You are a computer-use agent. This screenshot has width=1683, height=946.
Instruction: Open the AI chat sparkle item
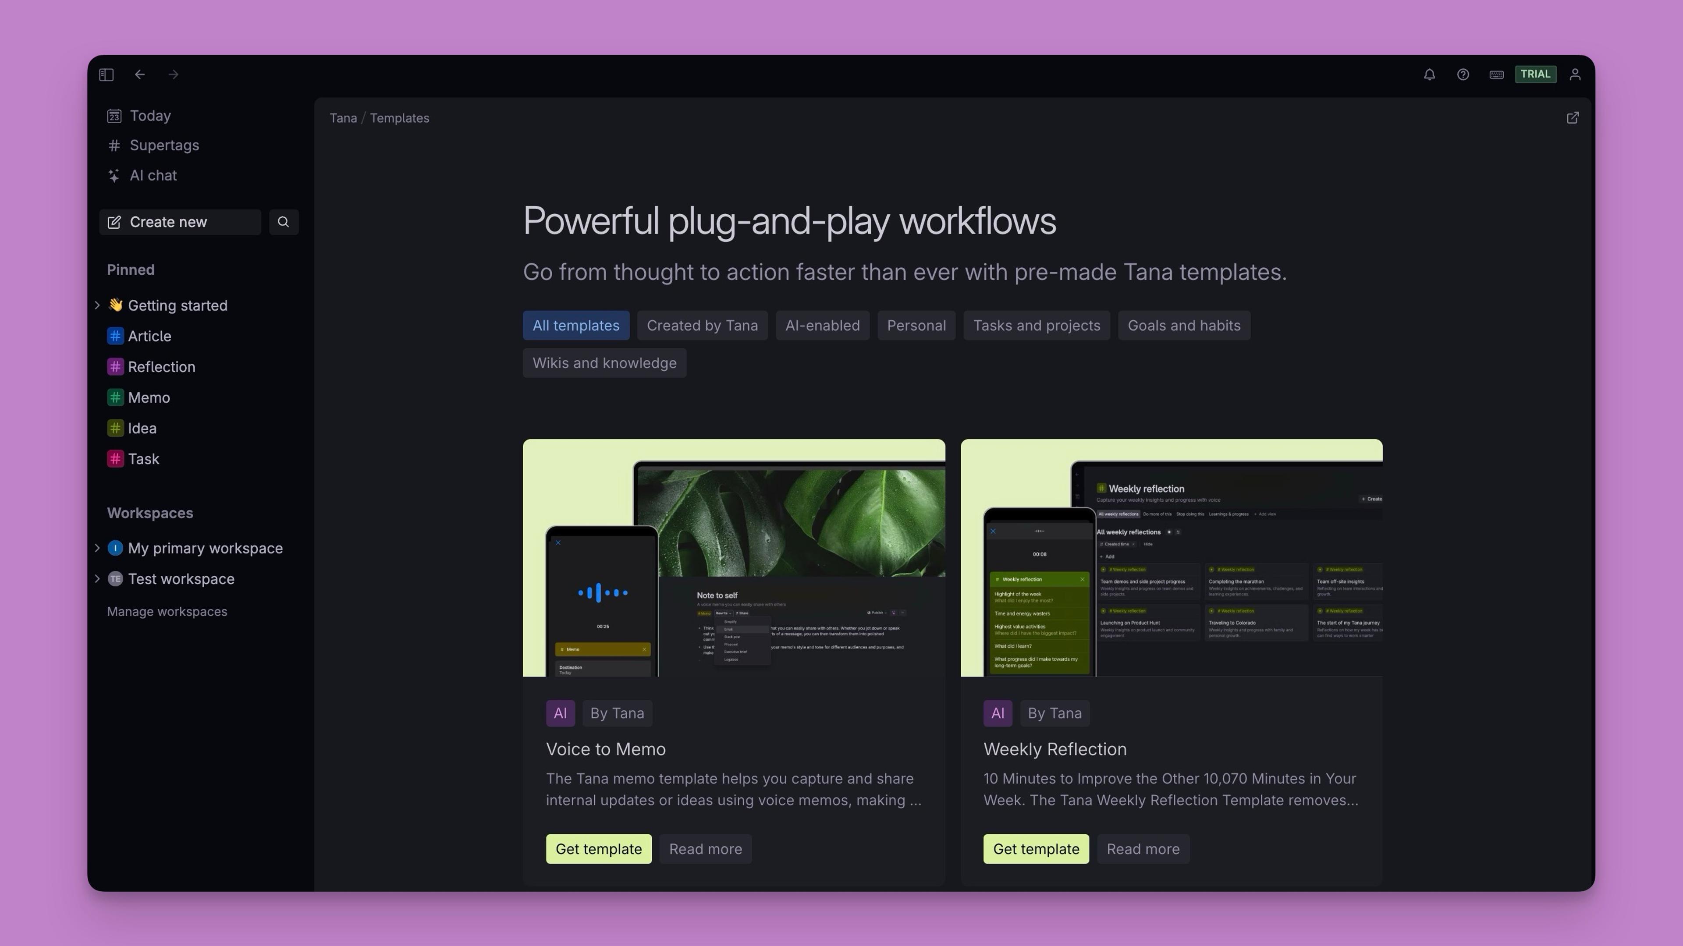153,175
